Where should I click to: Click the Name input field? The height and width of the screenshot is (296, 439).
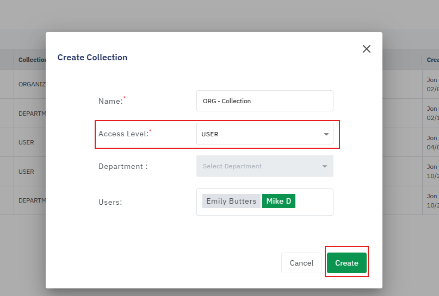tap(264, 101)
